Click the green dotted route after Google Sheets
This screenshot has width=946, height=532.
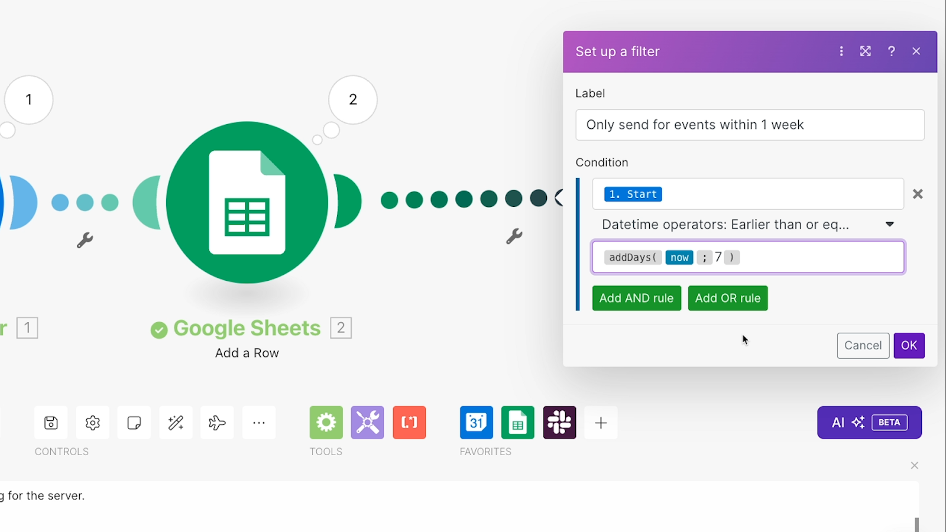[x=464, y=199]
